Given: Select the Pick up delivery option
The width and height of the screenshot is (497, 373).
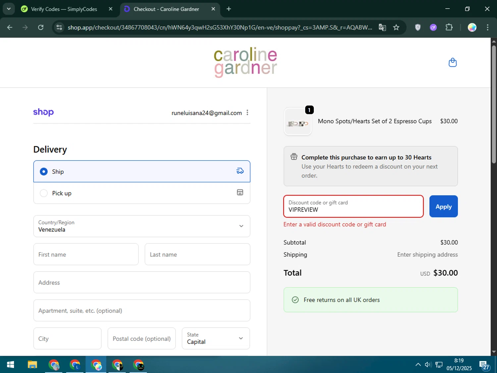Looking at the screenshot, I should 142,193.
